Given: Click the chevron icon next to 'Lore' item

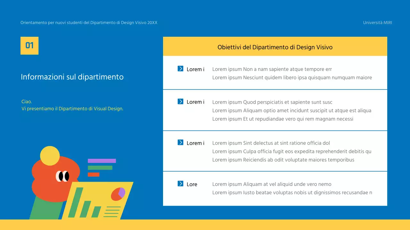Looking at the screenshot, I should coord(181,184).
